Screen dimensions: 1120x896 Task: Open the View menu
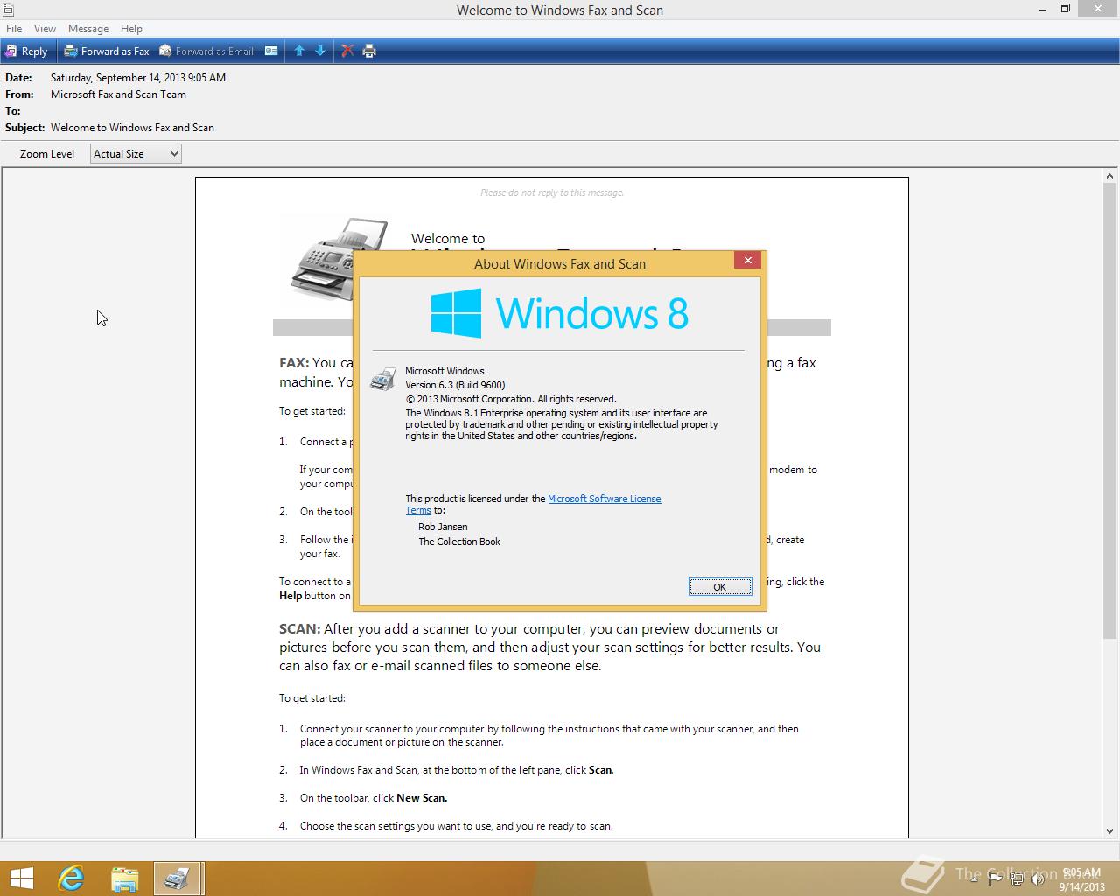(x=45, y=29)
